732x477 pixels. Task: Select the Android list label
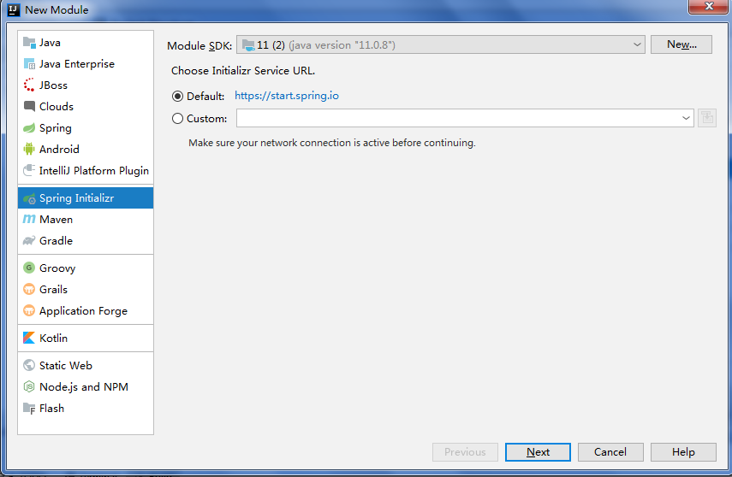[x=59, y=150]
